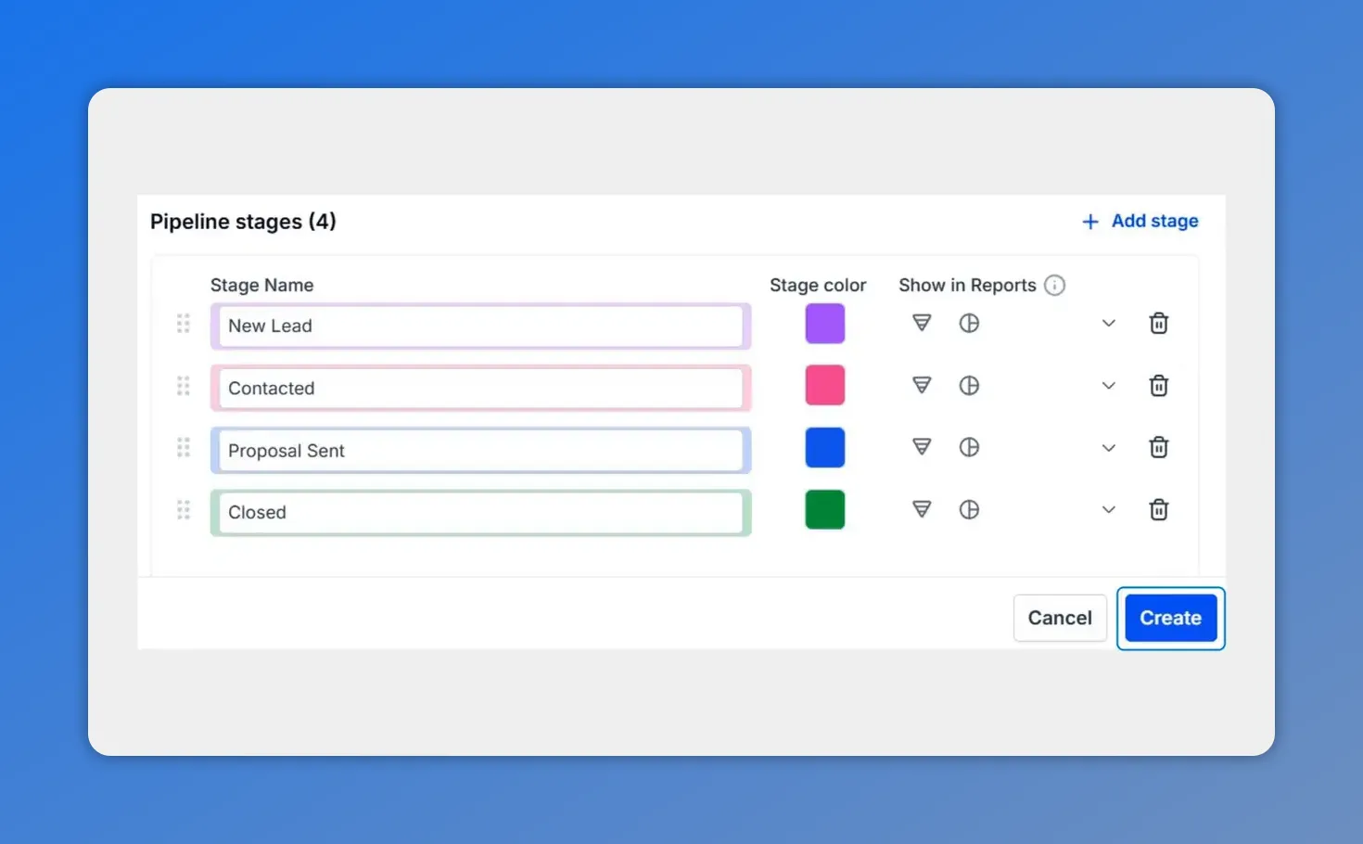
Task: Expand the options chevron for New Lead
Action: [x=1109, y=323]
